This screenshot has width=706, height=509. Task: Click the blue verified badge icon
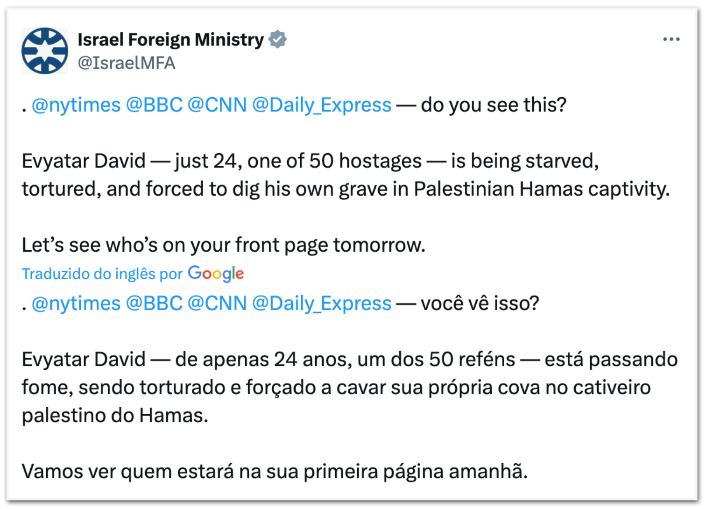click(x=278, y=39)
